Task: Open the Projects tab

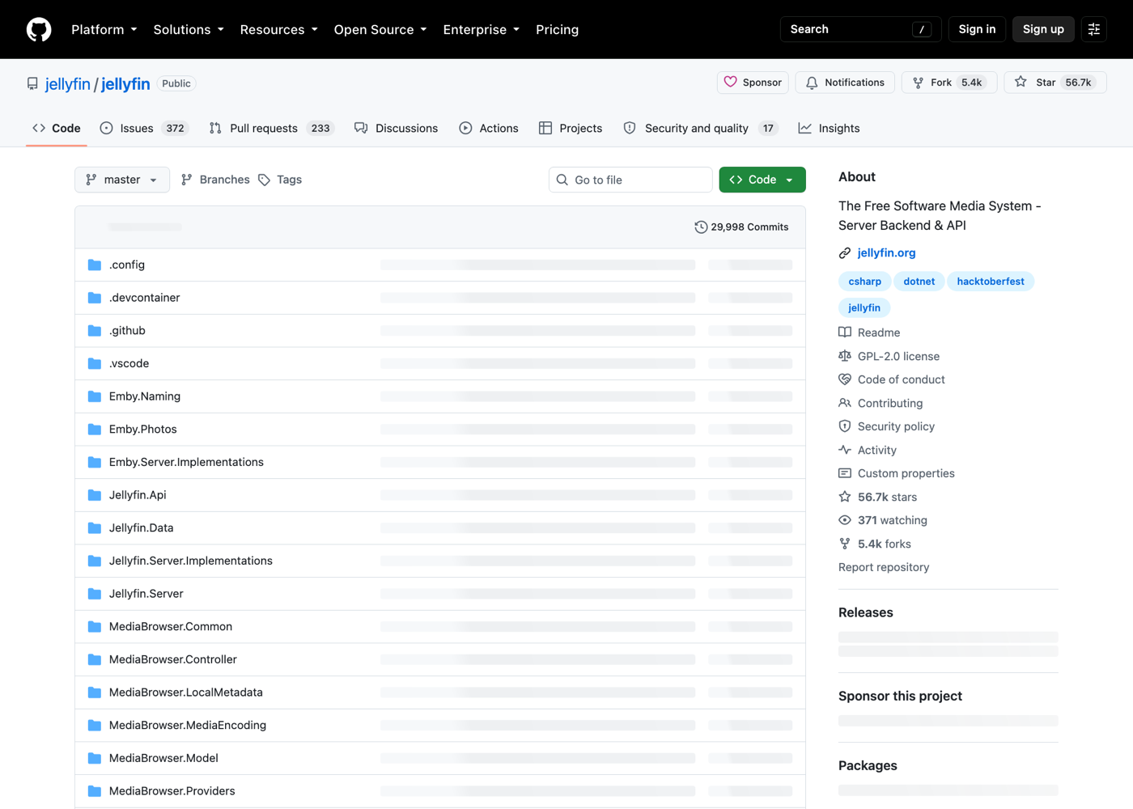Action: point(571,128)
